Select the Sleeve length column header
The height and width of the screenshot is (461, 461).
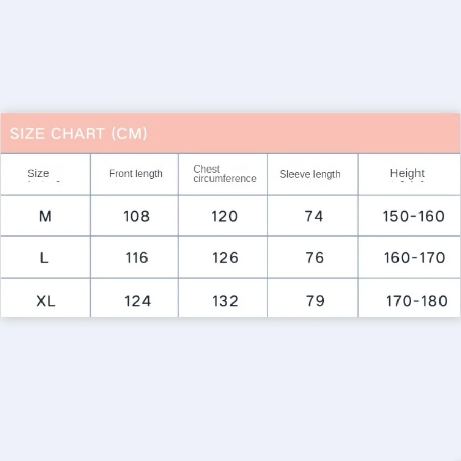coord(310,174)
